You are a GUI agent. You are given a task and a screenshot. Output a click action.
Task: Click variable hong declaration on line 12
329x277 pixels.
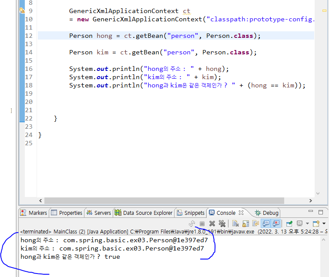[x=104, y=36]
